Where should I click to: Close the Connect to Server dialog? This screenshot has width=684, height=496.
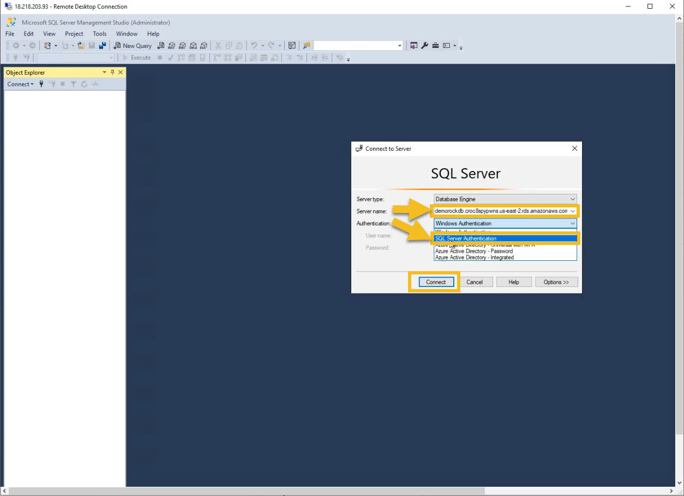[574, 149]
